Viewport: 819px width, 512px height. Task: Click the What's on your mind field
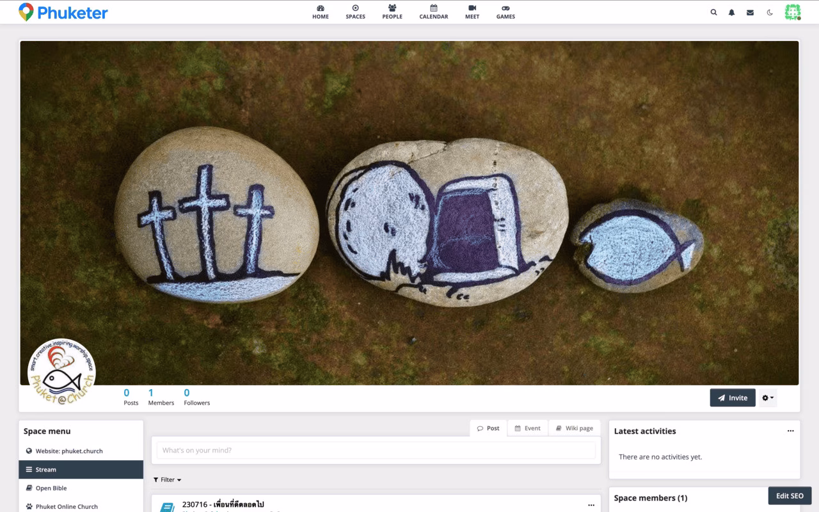pyautogui.click(x=376, y=451)
